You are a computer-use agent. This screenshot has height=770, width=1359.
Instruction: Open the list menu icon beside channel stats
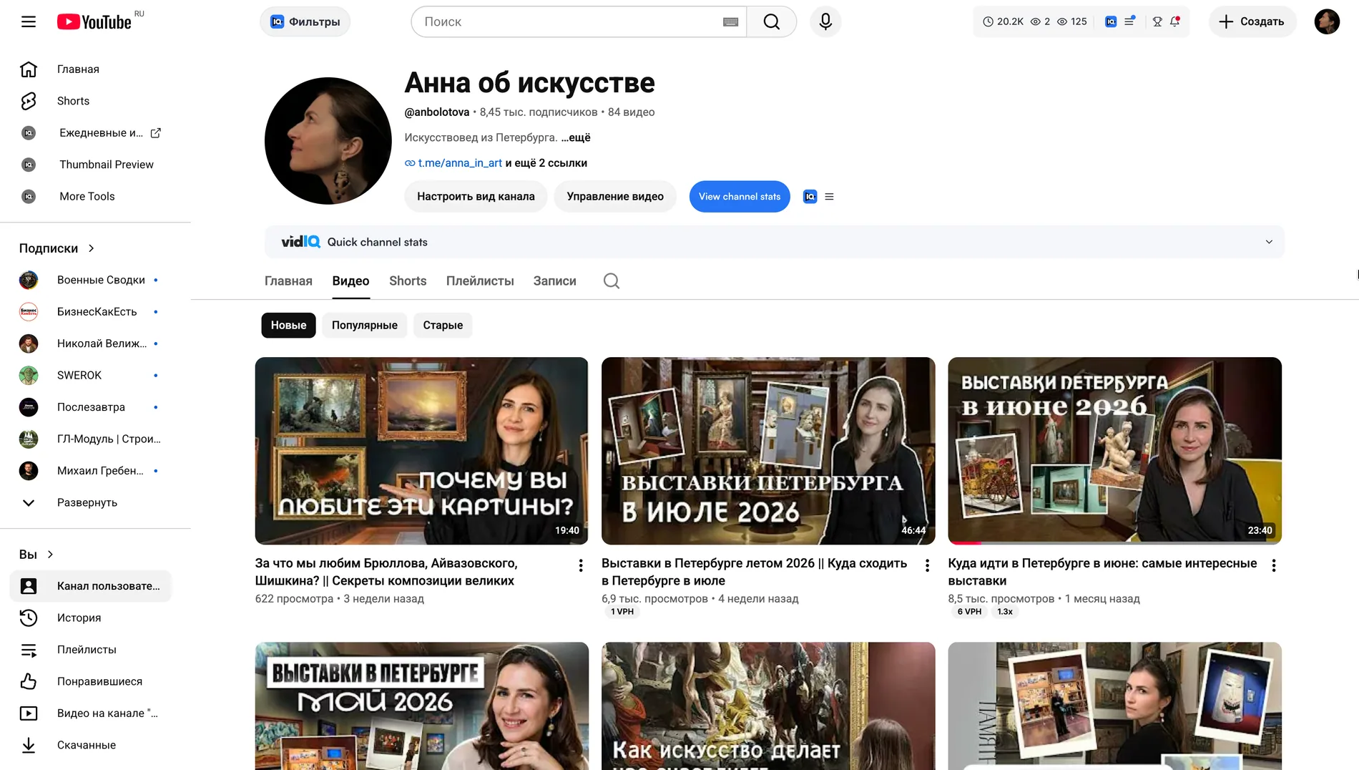tap(829, 197)
